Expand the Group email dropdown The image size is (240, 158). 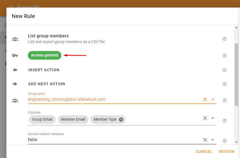click(212, 99)
